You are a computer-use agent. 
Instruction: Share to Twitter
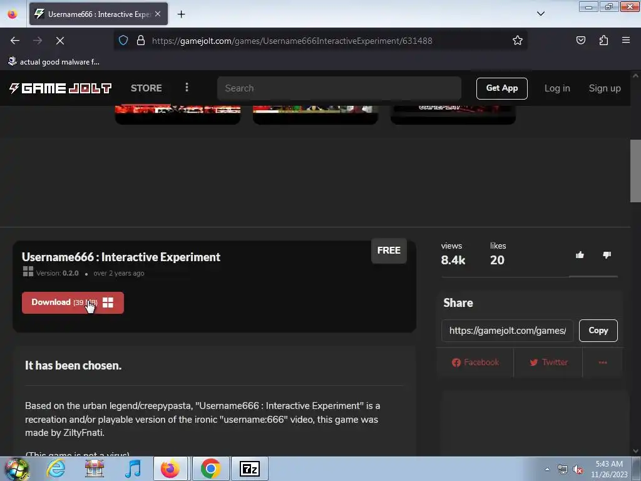point(548,363)
